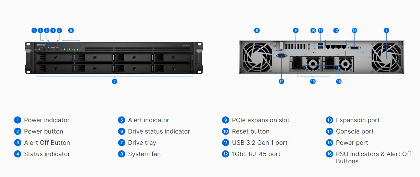The height and width of the screenshot is (177, 420).
Task: Click marker 16 under the PSU indicators
Action: coord(339,81)
